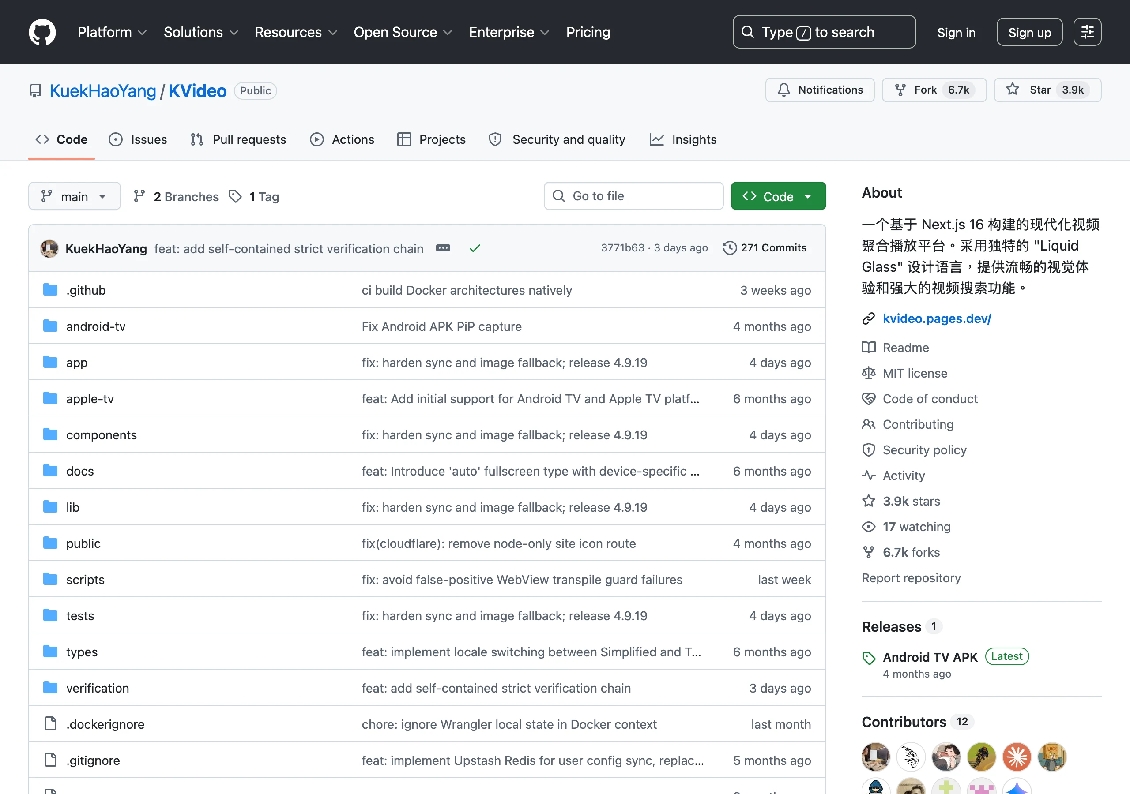View the 2 Branches list
This screenshot has height=794, width=1130.
(176, 196)
